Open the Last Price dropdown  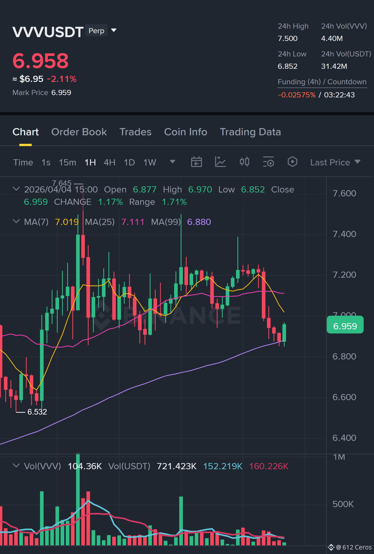click(x=335, y=162)
